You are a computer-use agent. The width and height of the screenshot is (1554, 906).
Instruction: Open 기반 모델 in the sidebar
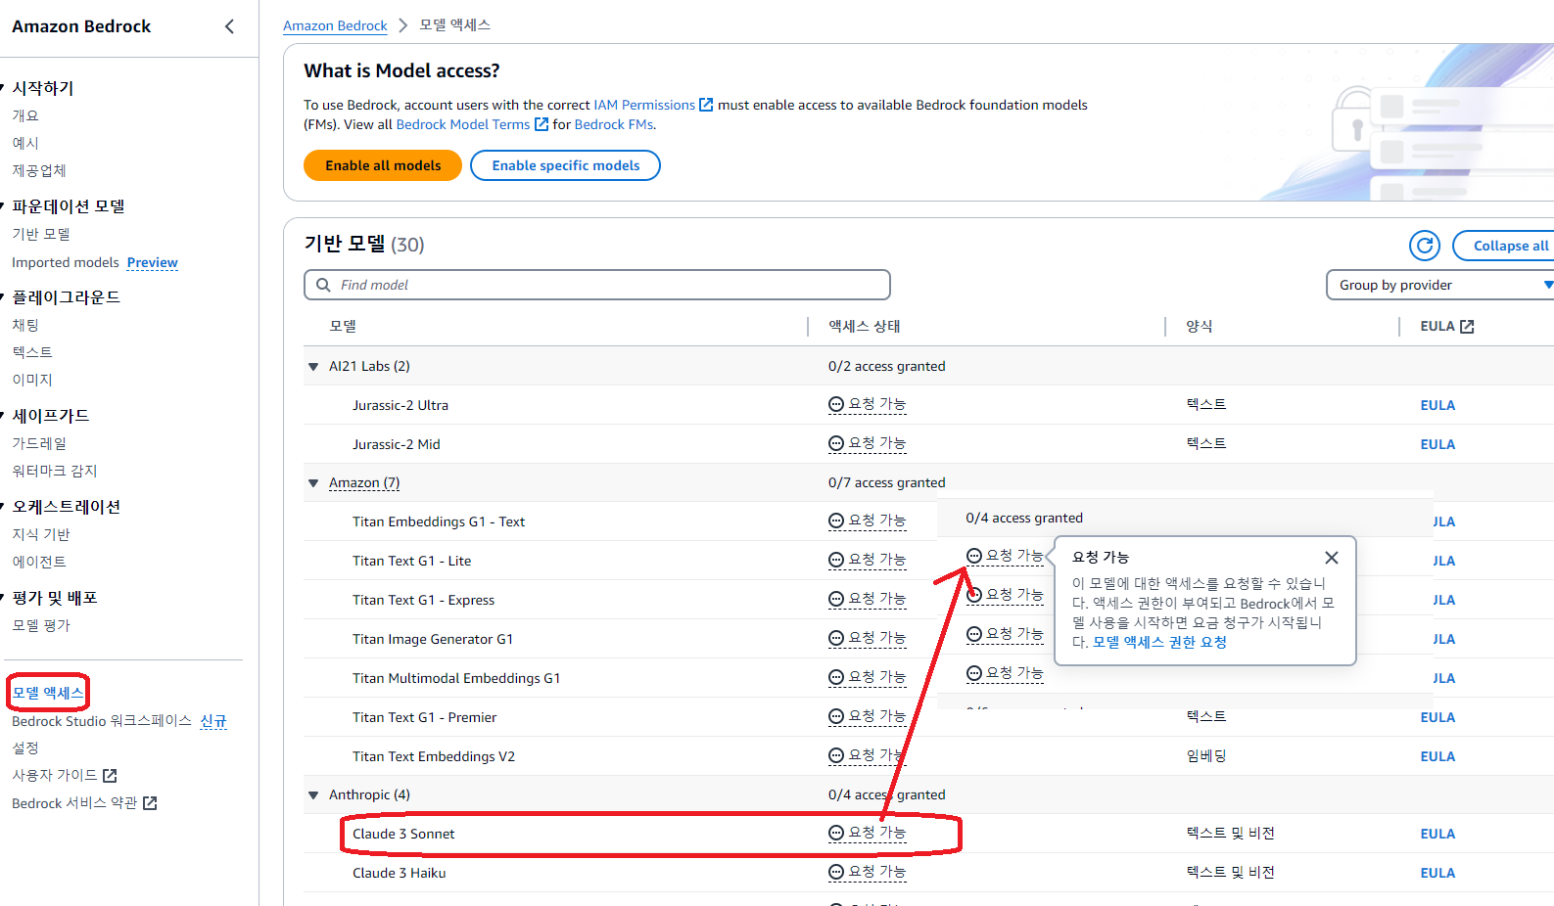point(41,234)
